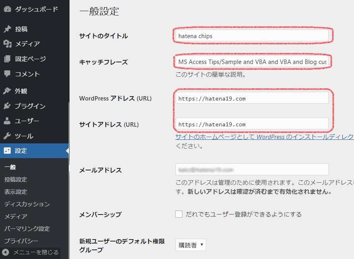Click the collapse menu arrow icon
This screenshot has height=259, width=354.
click(x=6, y=252)
